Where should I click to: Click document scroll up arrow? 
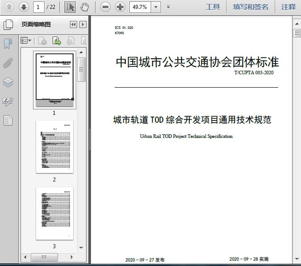point(297,24)
